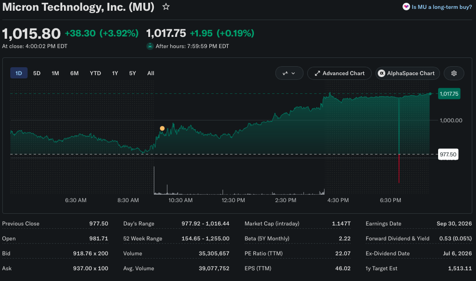The height and width of the screenshot is (281, 476).
Task: Open the chart type dropdown
Action: point(289,73)
